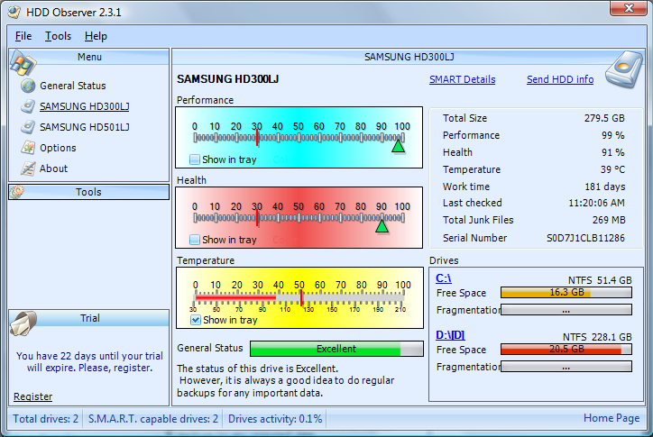Image resolution: width=653 pixels, height=437 pixels.
Task: Collapse the Menu panel header
Action: point(88,57)
